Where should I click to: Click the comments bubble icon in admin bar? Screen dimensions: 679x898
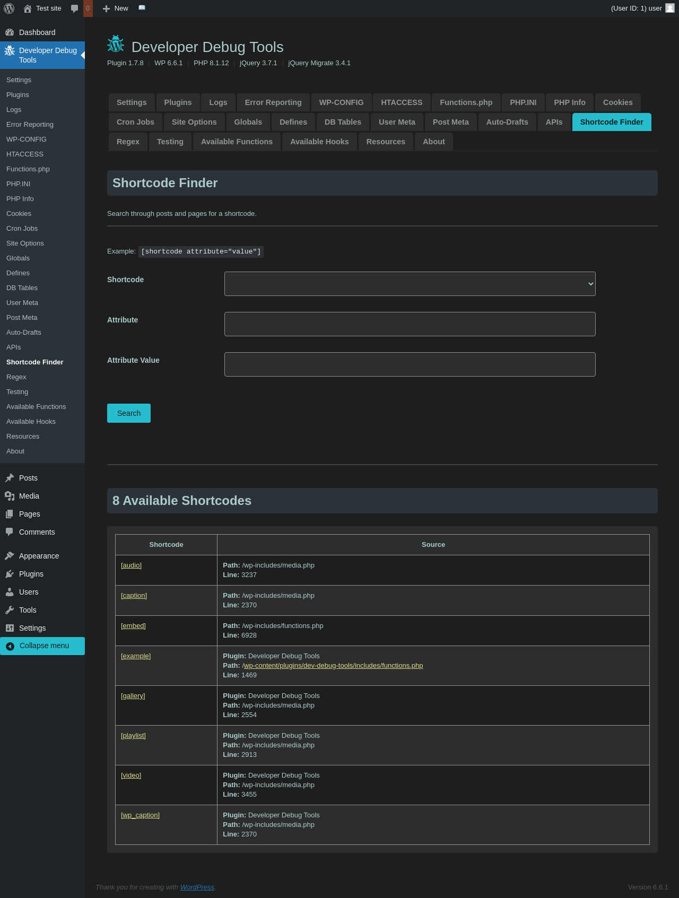[74, 8]
